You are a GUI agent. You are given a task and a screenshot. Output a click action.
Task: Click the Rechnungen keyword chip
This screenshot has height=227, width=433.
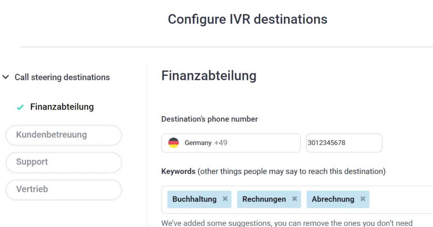(264, 199)
